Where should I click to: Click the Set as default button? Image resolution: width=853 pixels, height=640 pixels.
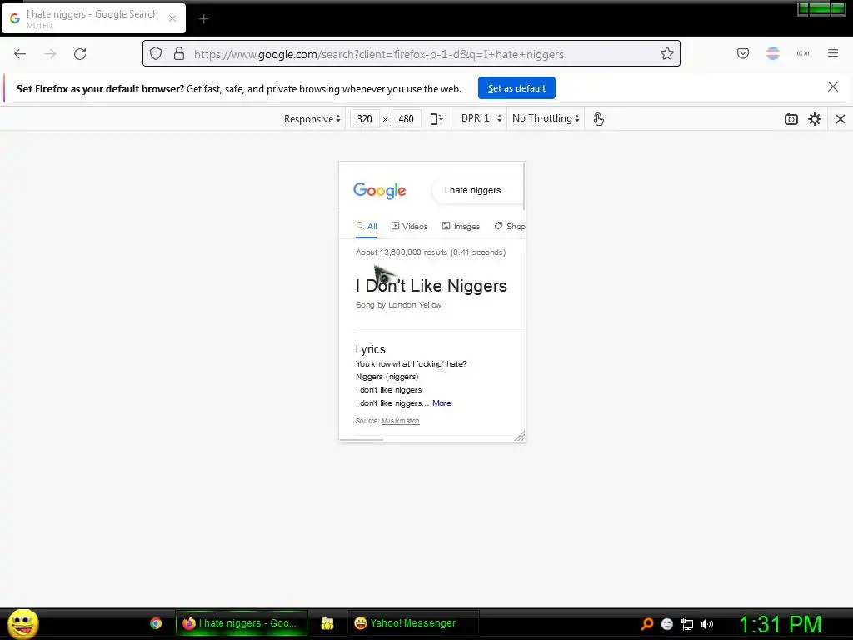[516, 88]
